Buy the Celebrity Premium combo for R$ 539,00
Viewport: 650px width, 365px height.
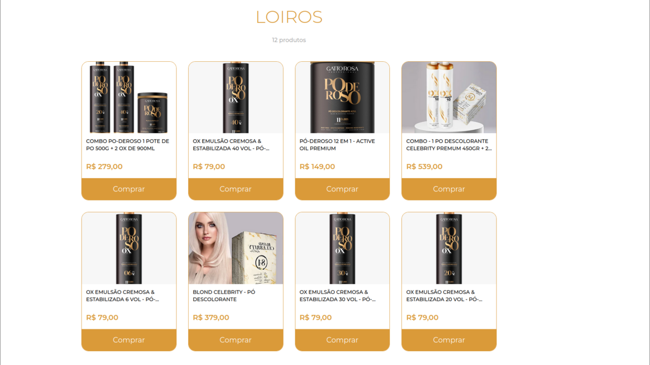pos(449,189)
